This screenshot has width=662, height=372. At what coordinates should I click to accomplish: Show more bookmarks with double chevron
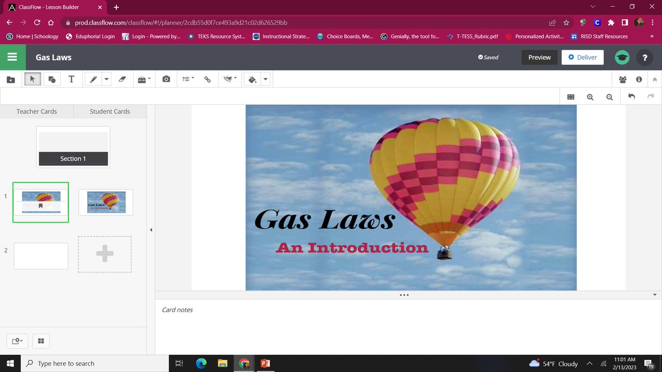[652, 36]
